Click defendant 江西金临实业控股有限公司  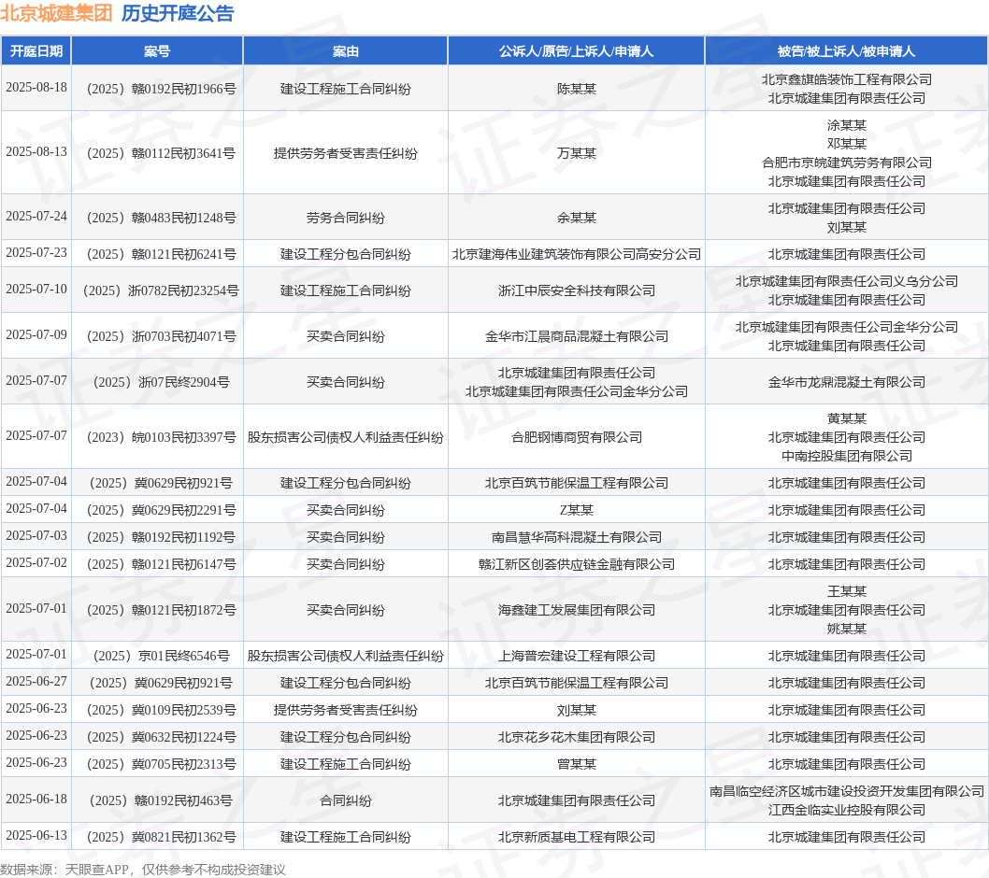tap(847, 810)
